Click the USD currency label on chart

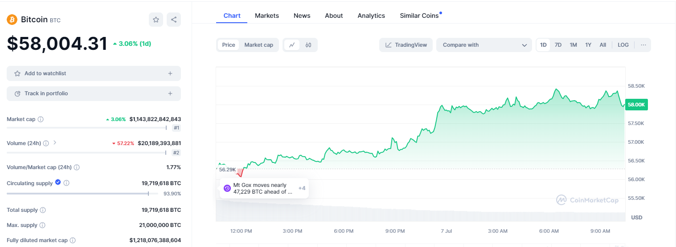click(x=637, y=217)
